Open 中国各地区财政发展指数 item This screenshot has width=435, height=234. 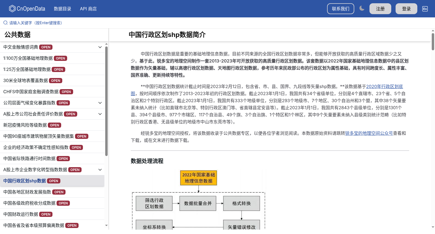pos(52,192)
